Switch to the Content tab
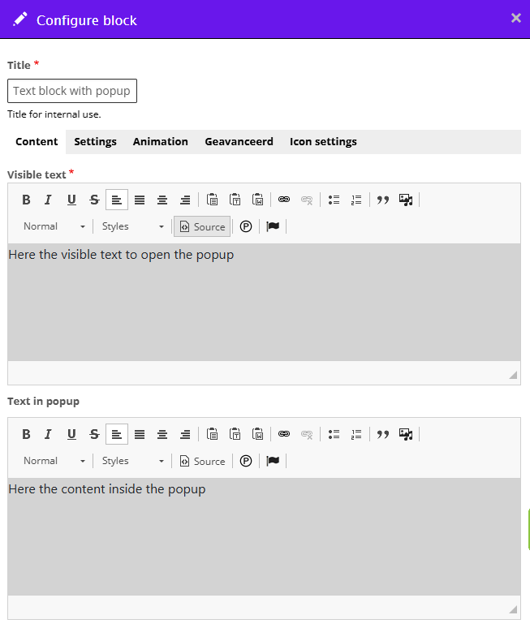Viewport: 530px width, 628px height. pos(37,142)
